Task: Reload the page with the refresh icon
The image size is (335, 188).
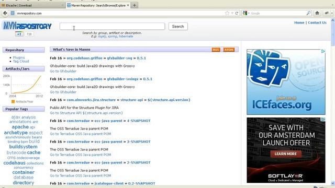Action: coord(237,13)
